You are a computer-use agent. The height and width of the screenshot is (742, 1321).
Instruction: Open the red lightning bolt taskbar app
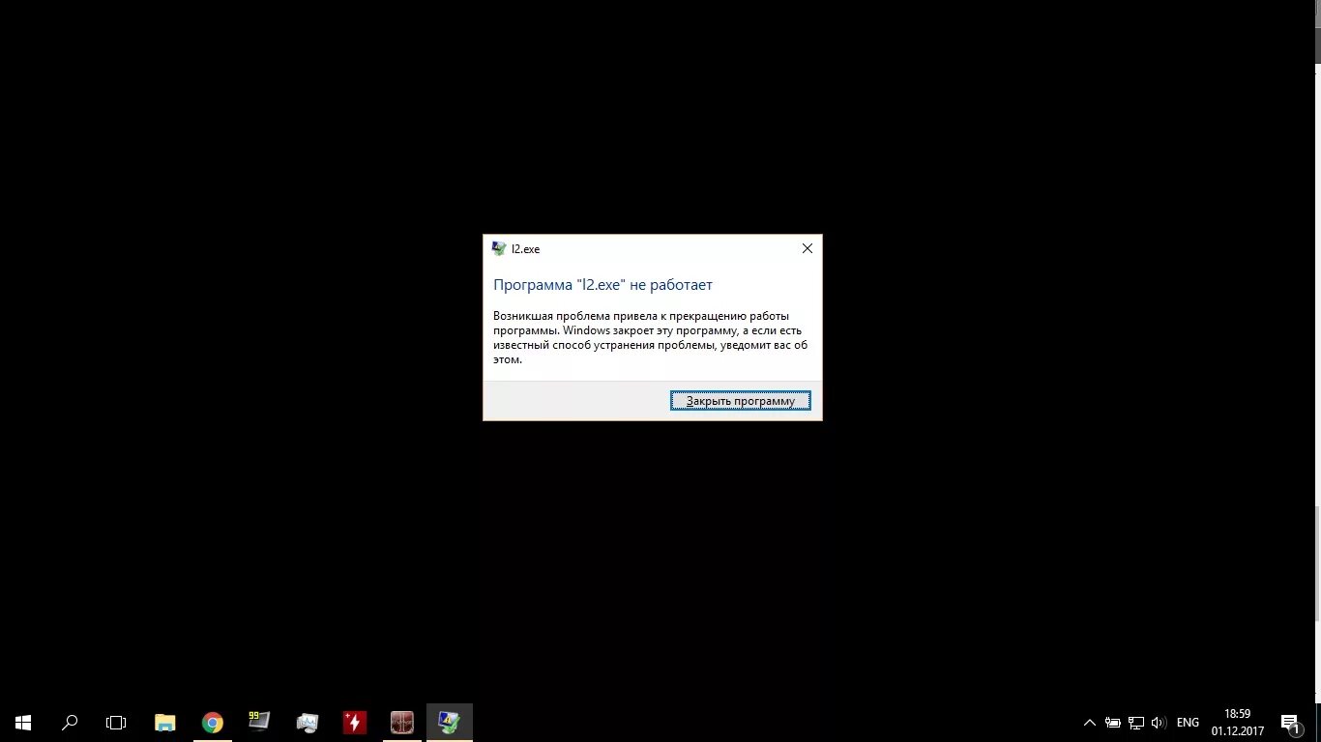click(x=355, y=723)
